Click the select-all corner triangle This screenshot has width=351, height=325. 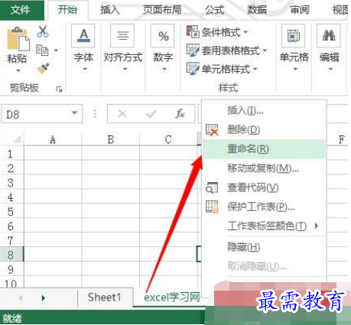coord(18,140)
